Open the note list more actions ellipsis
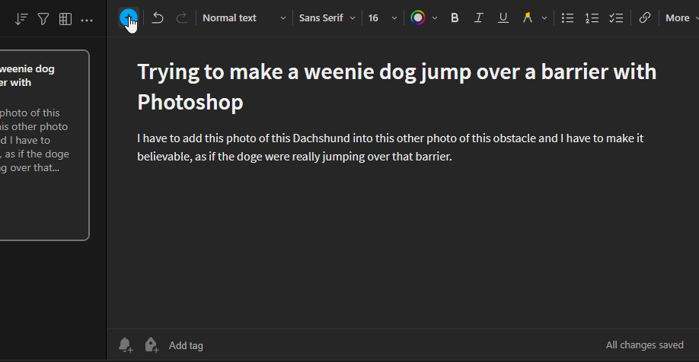 (87, 20)
